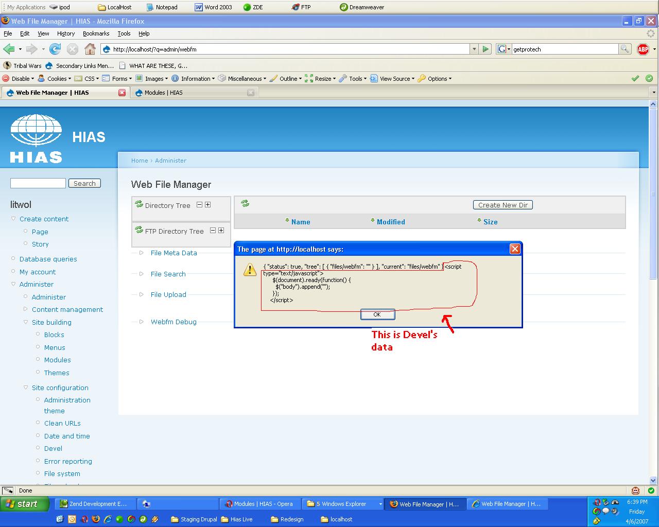Open the Create content sidebar link
Viewport: 659px width, 527px height.
click(44, 219)
